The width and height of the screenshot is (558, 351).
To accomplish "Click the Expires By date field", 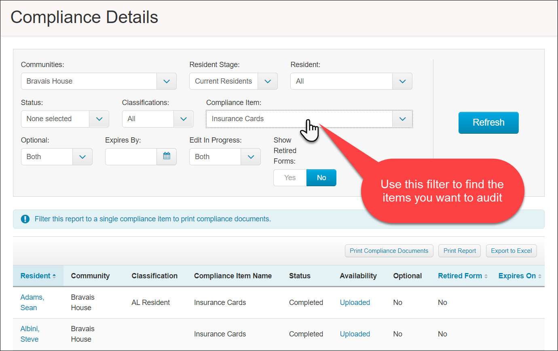I will tap(131, 157).
